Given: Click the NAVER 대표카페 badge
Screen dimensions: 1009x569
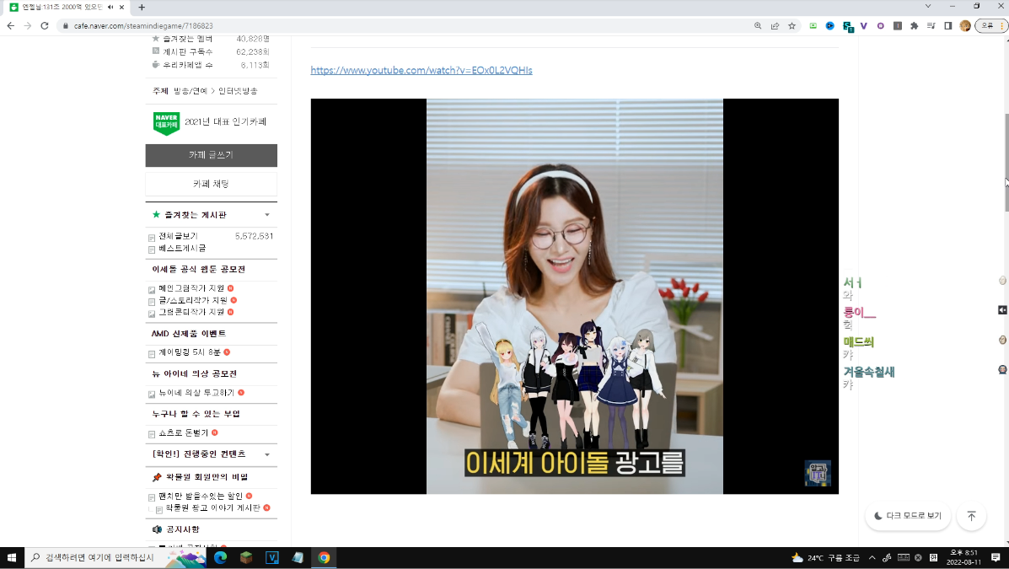Looking at the screenshot, I should pos(166,123).
